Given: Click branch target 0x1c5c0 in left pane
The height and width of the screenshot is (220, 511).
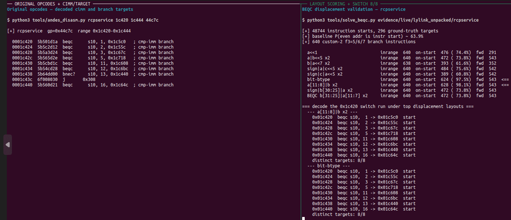Looking at the screenshot, I should pyautogui.click(x=117, y=42).
